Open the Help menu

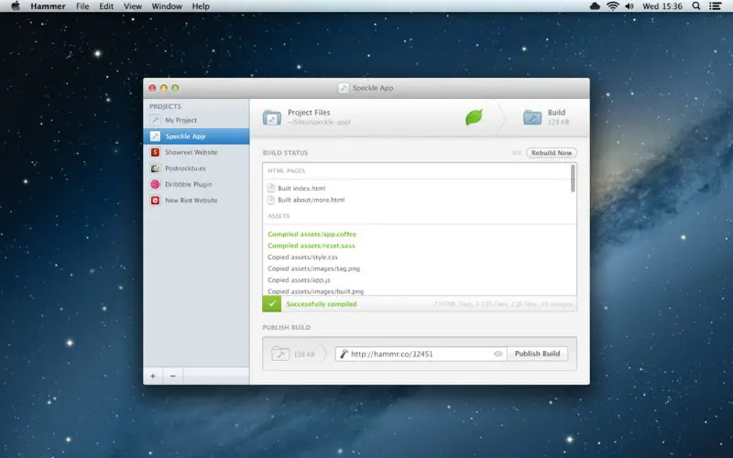[x=201, y=6]
